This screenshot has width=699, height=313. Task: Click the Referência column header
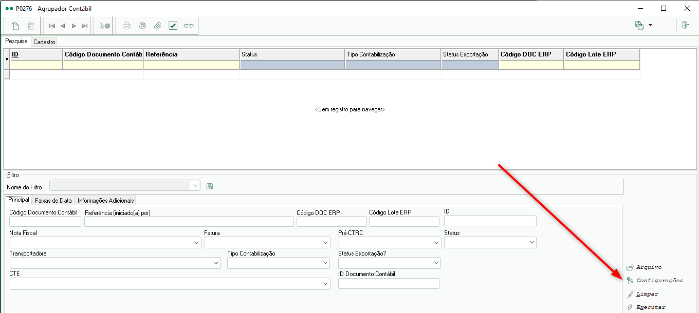[192, 54]
